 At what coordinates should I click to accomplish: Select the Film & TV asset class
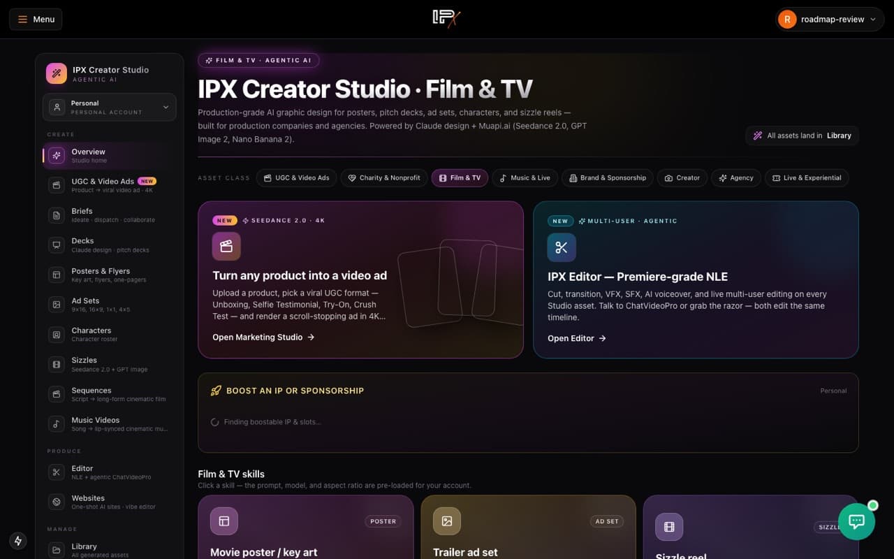point(460,178)
